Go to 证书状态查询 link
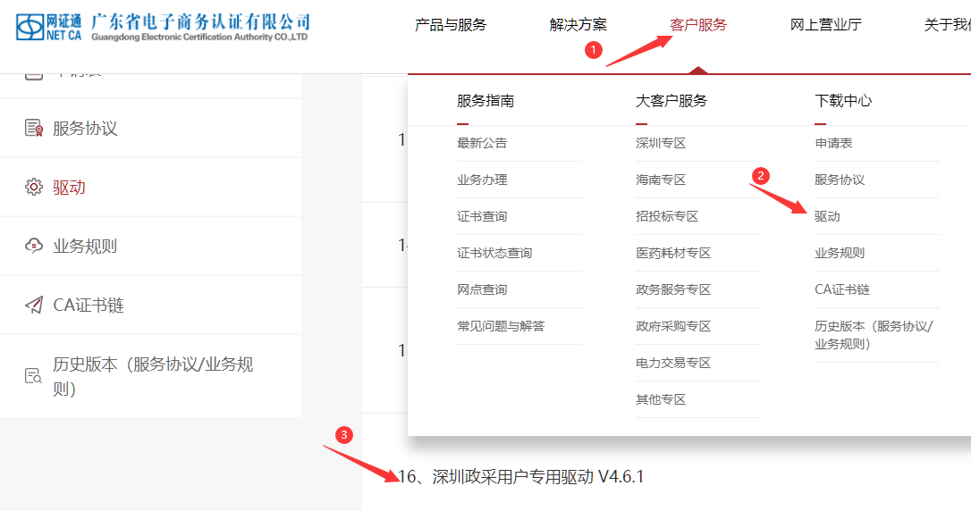 494,253
